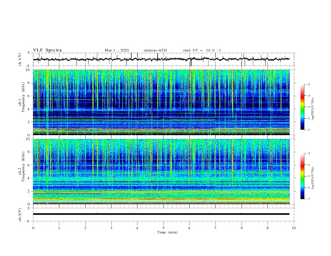Viewport: 331px width, 256px height.
Task: Click the "-3" label on ch.1 color bar
Action: (308, 84)
